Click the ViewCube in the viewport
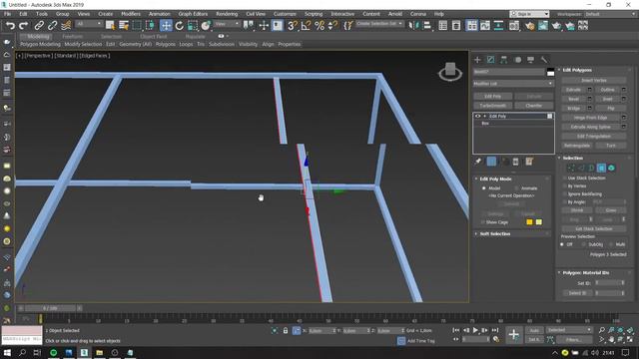This screenshot has width=639, height=359. (x=450, y=71)
